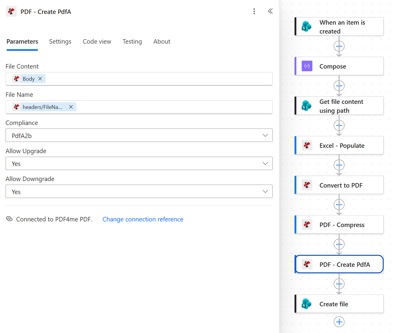Viewport: 397px width, 333px height.
Task: Open the PDF - Compress action
Action: pyautogui.click(x=339, y=225)
